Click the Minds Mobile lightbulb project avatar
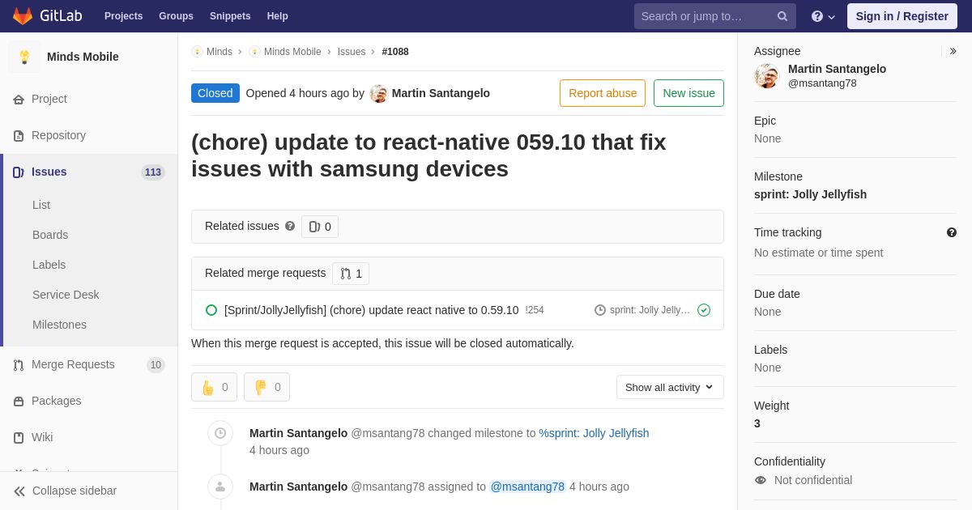 (24, 57)
